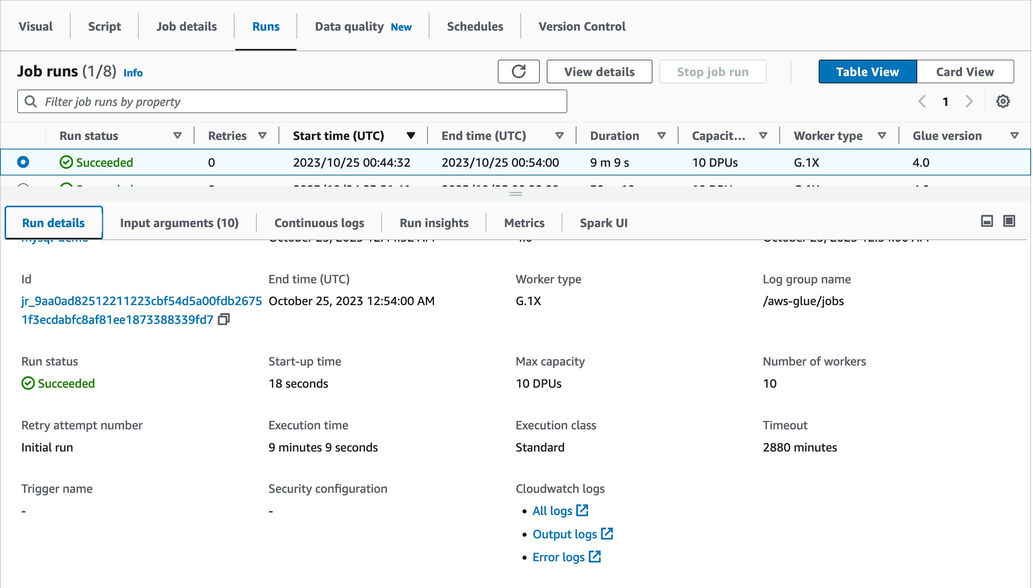Click the 2023/10/25 00:54:00 end time cell
Image resolution: width=1033 pixels, height=588 pixels.
[x=500, y=162]
